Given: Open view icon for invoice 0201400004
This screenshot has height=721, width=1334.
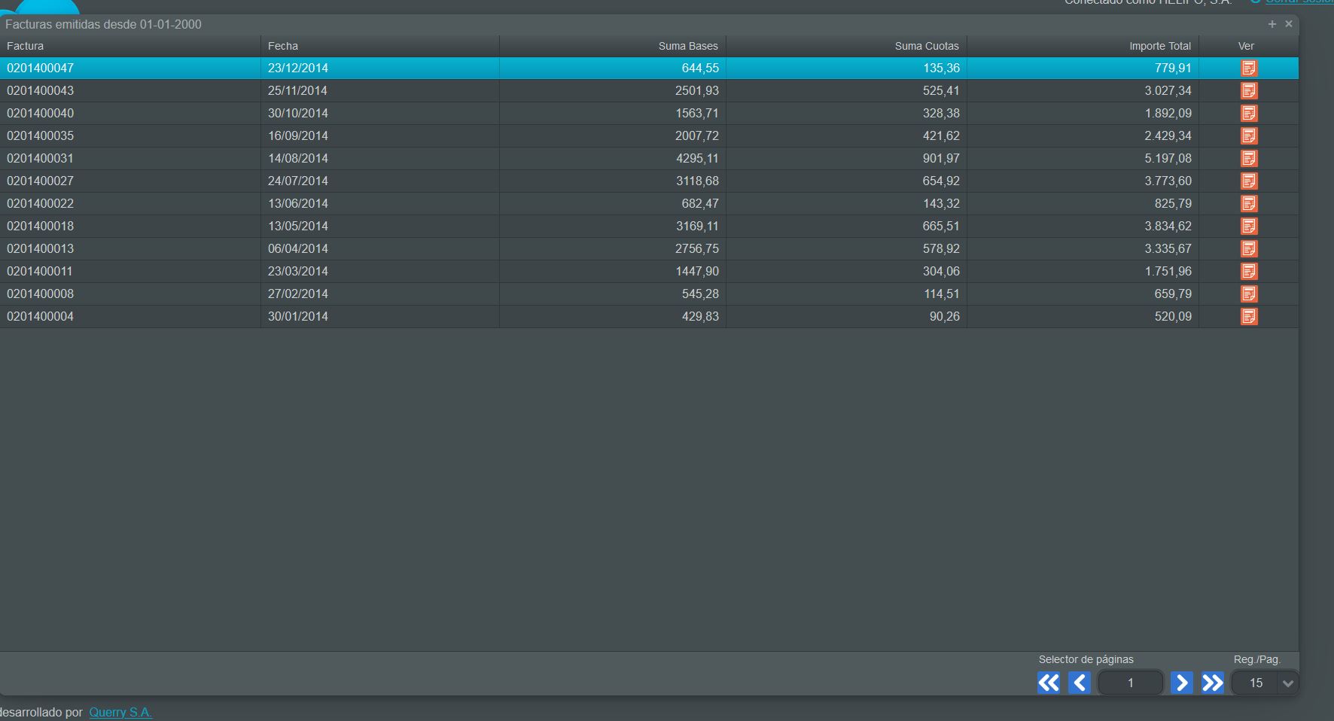Looking at the screenshot, I should (x=1248, y=317).
